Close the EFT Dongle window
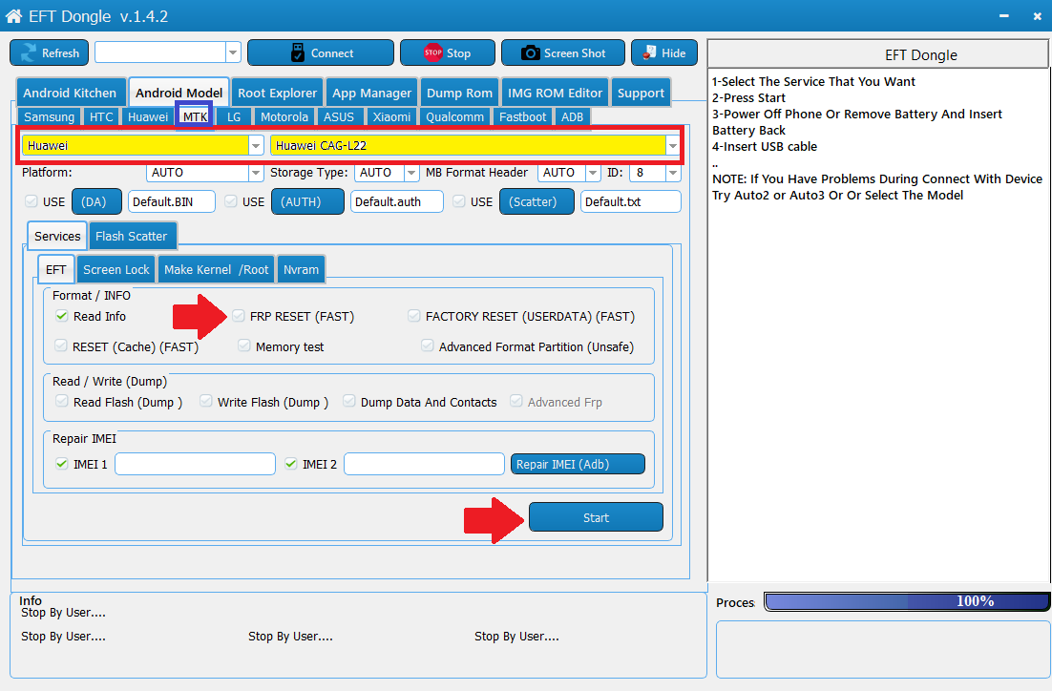This screenshot has height=691, width=1052. tap(1038, 16)
